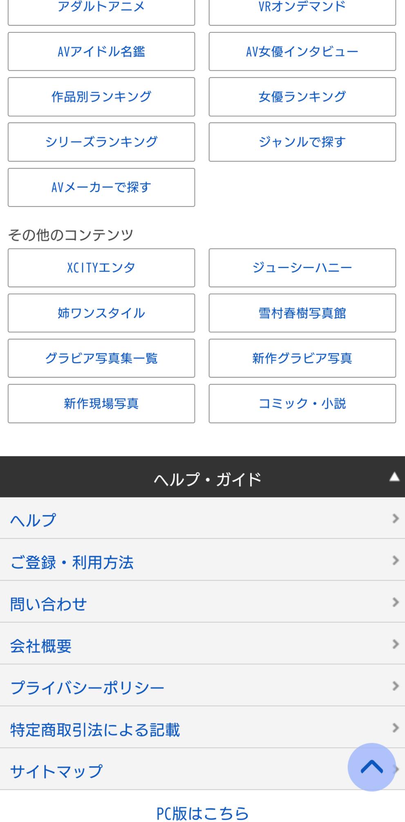The width and height of the screenshot is (405, 822).
Task: Click chevron beside ご登録・利用方法 row
Action: tap(395, 560)
